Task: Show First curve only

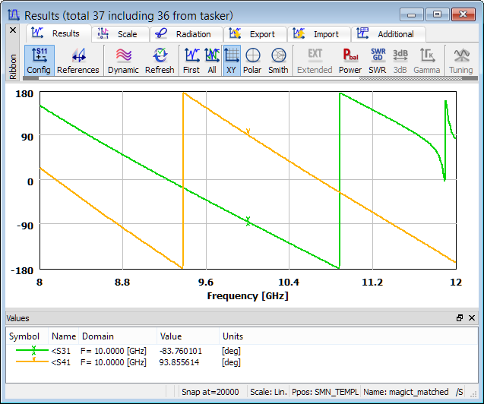Action: pyautogui.click(x=191, y=61)
